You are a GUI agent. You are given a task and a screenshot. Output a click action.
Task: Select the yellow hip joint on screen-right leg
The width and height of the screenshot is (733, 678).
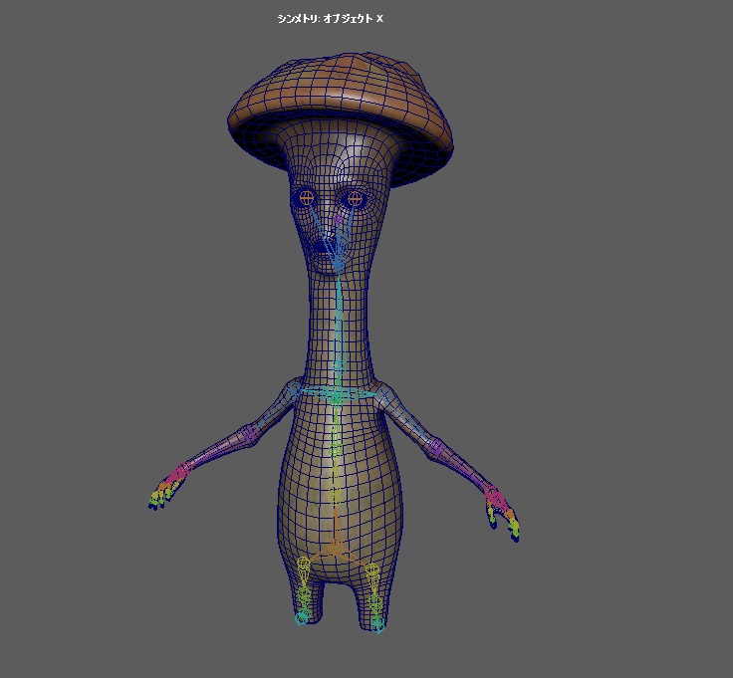click(x=372, y=570)
